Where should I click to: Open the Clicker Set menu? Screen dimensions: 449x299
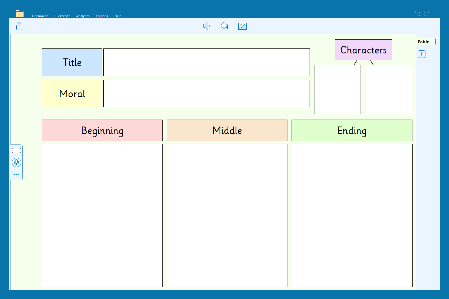click(x=62, y=16)
